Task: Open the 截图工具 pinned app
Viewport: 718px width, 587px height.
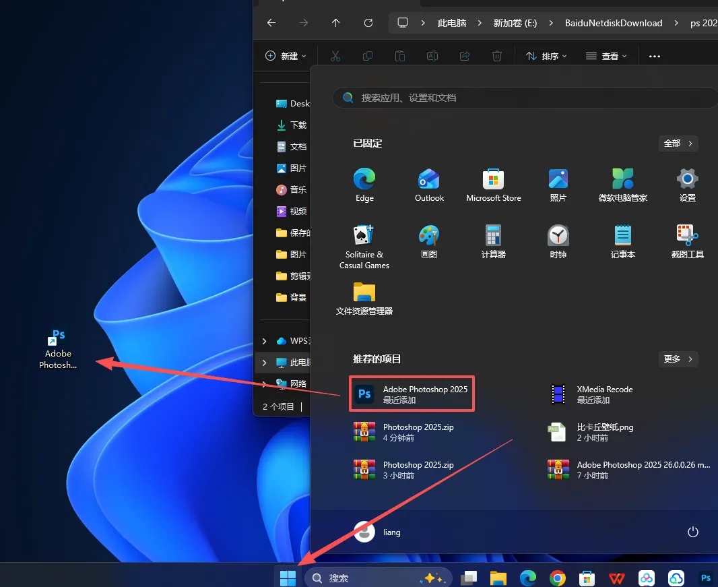Action: (x=687, y=242)
